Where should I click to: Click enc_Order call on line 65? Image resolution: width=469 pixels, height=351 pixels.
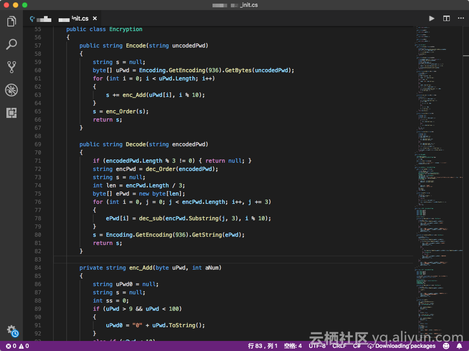coord(121,112)
